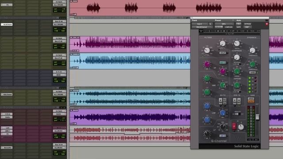
Task: Click volume readout on SLGChannel aux track
Action: coord(59,29)
